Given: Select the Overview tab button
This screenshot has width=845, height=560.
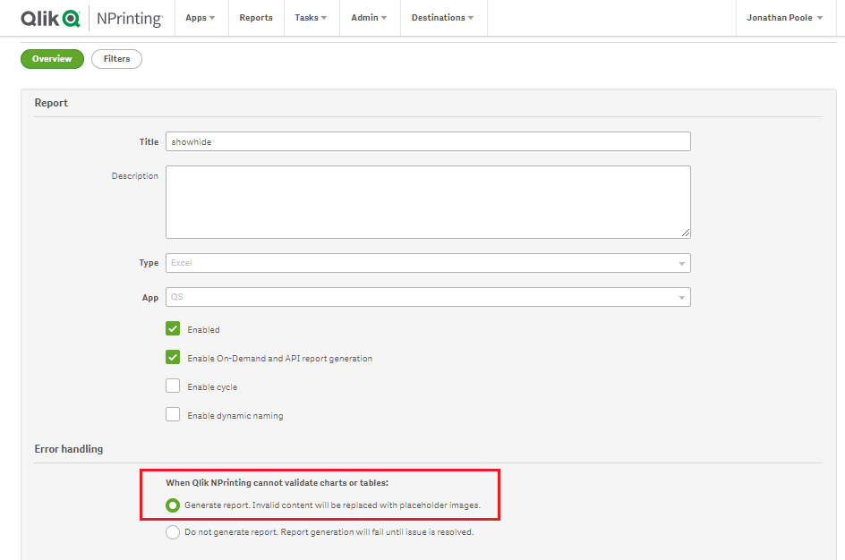Looking at the screenshot, I should [x=52, y=59].
